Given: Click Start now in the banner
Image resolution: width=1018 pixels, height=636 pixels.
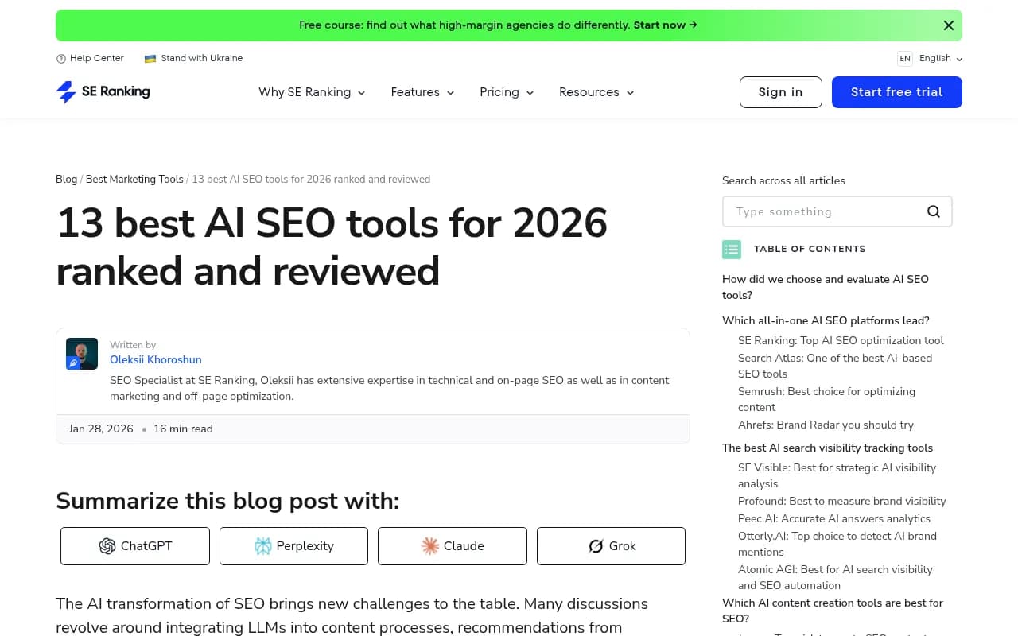Looking at the screenshot, I should (x=666, y=25).
